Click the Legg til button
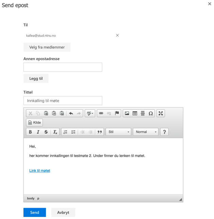Screen dimensions: 214x219 pos(36,78)
